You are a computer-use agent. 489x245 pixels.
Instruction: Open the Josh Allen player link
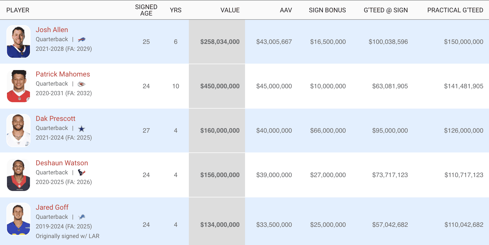pos(52,30)
